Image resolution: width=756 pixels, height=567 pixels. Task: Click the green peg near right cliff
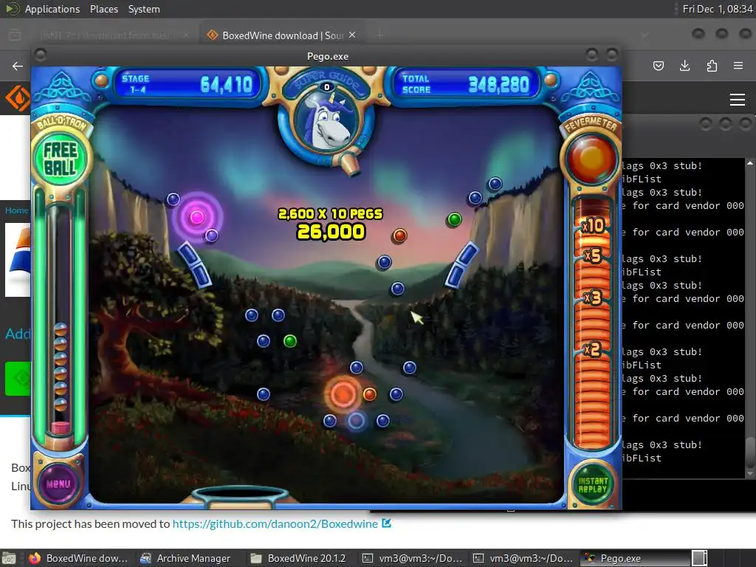(x=454, y=219)
